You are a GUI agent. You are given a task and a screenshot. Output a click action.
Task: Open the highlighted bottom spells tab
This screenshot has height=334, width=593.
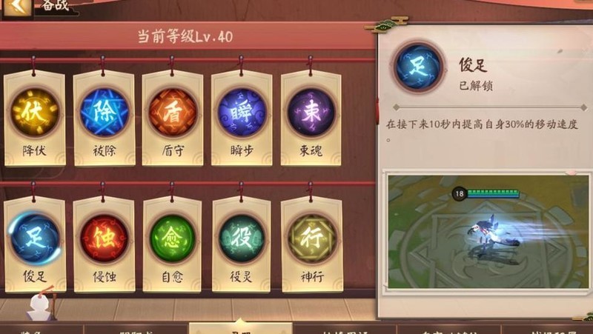pos(240,328)
